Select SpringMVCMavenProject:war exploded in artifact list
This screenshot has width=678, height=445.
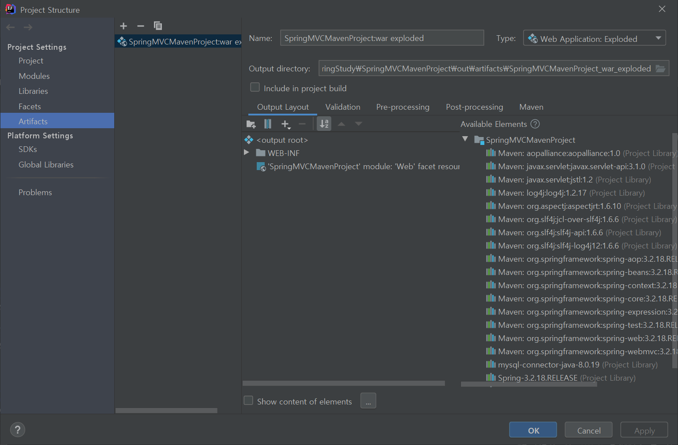point(178,41)
